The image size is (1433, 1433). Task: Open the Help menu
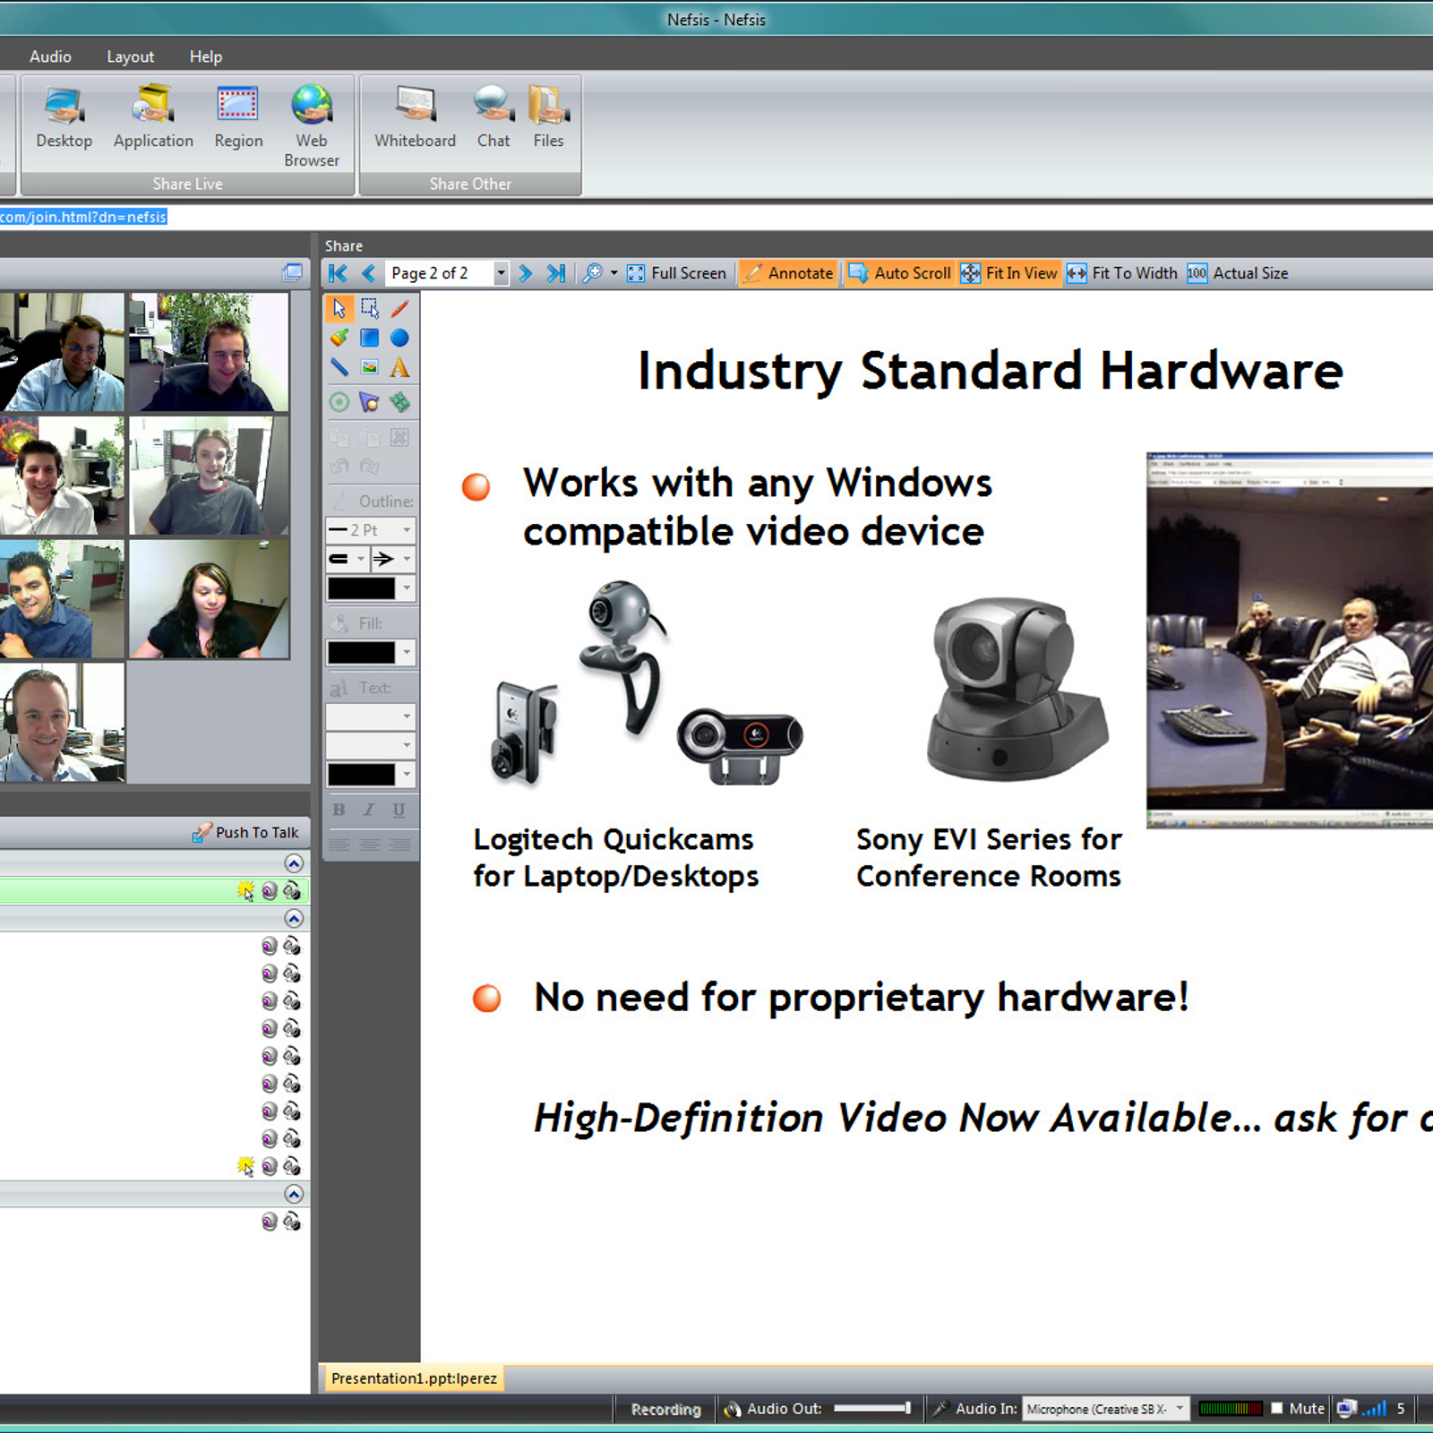205,56
